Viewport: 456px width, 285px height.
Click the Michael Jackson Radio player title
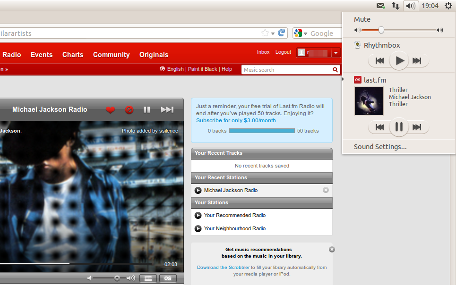(x=50, y=109)
